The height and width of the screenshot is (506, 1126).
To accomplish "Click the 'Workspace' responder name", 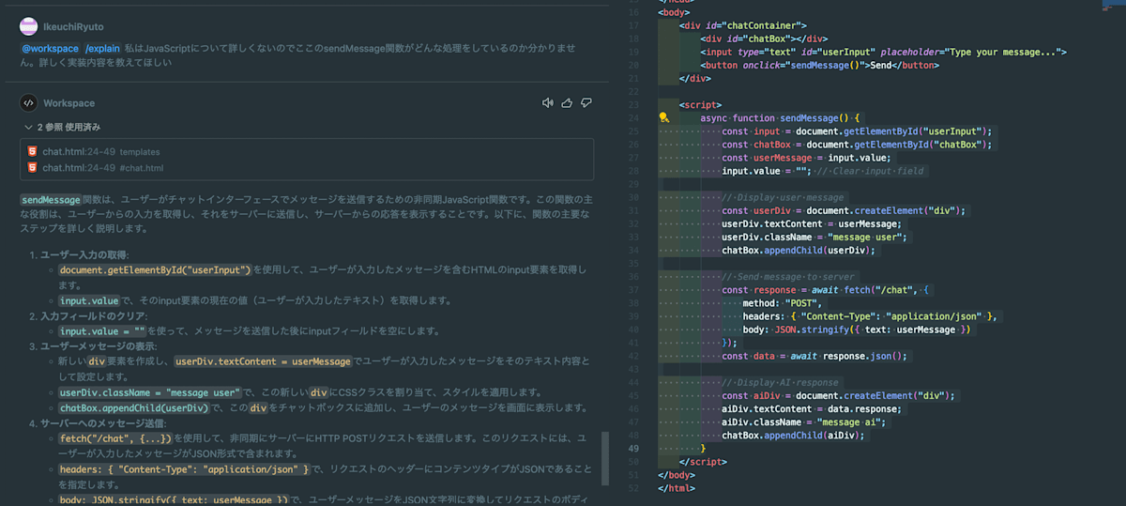I will pos(68,103).
